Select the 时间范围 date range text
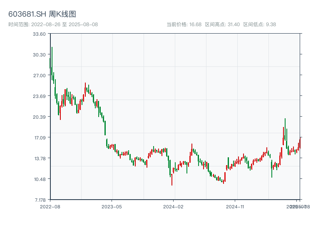 click(53, 24)
